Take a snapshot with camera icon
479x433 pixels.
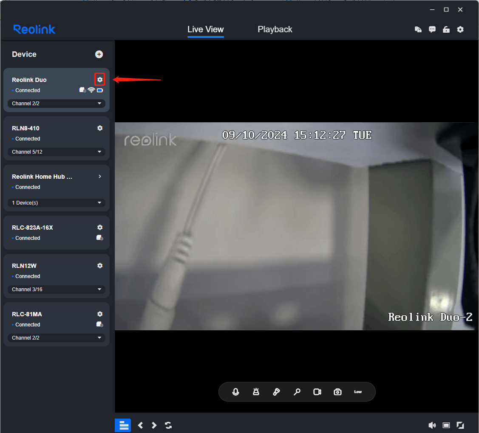(337, 392)
